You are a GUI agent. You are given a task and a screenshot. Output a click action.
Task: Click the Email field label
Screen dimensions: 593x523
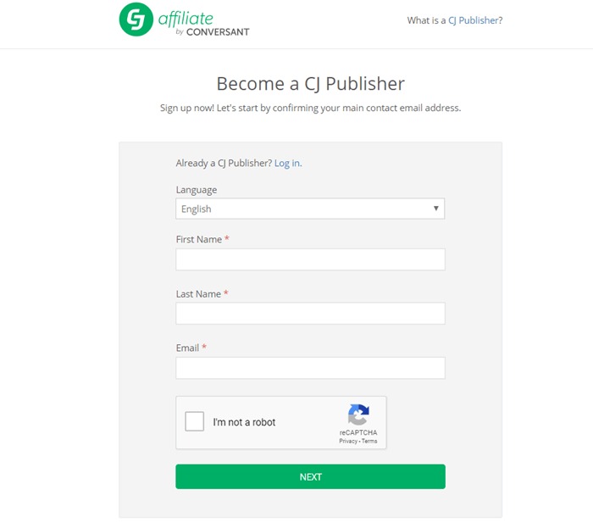[x=187, y=348]
